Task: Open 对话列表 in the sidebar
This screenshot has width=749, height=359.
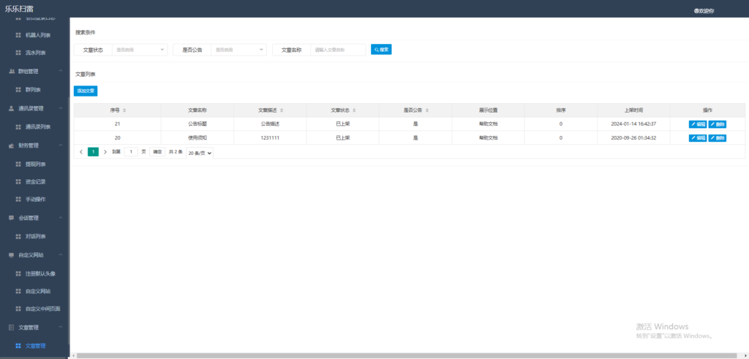Action: (x=35, y=236)
